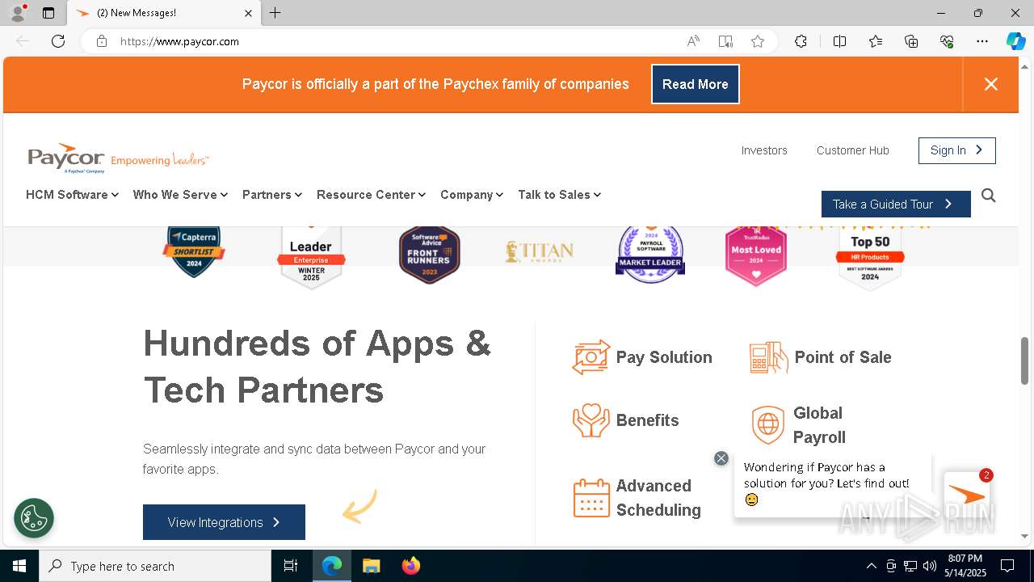
Task: Click the Advanced Scheduling calendar icon
Action: 591,498
